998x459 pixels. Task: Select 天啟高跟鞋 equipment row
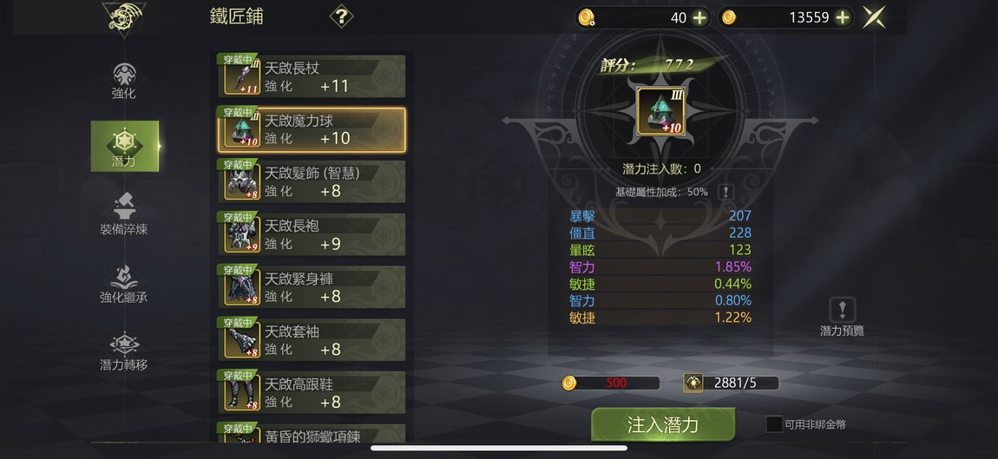tap(312, 393)
